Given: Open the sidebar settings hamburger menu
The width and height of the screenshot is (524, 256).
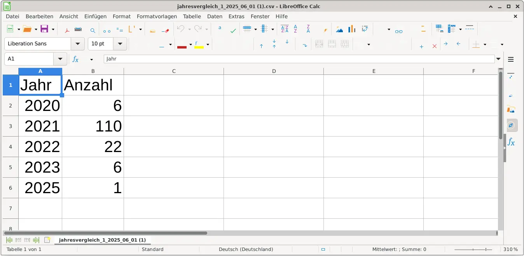Looking at the screenshot, I should coord(511,59).
